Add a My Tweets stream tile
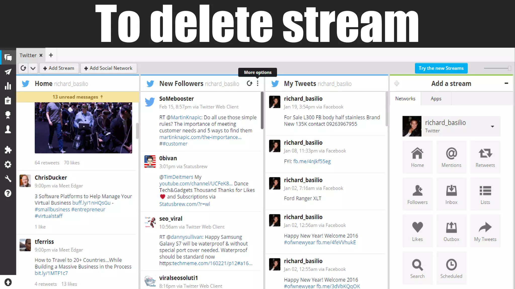 point(485,231)
